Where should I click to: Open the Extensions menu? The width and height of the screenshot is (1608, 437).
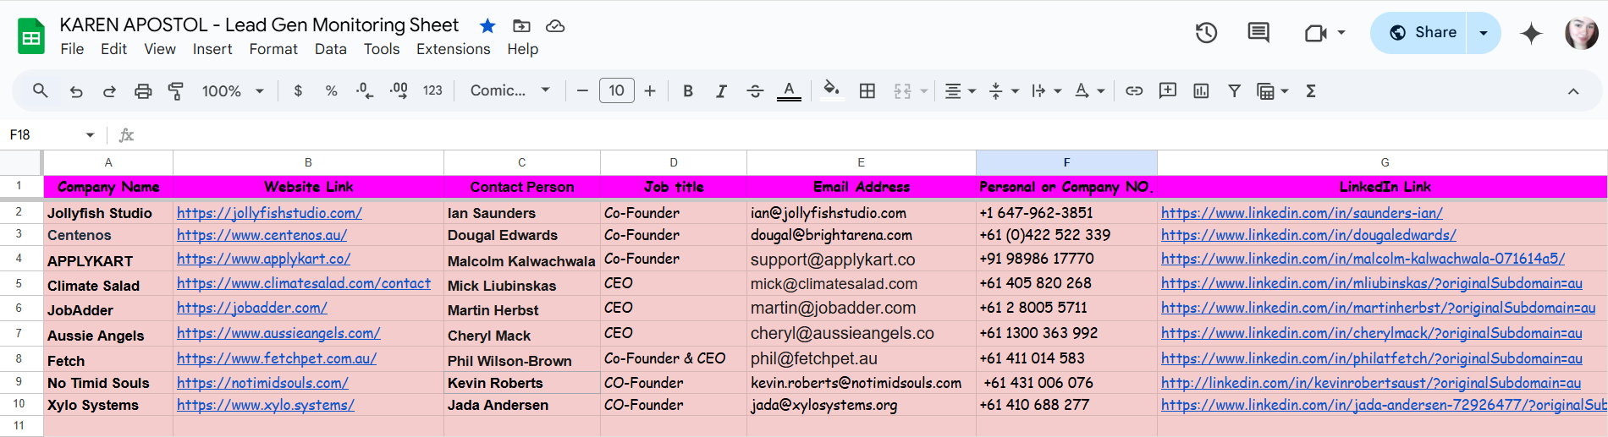[x=454, y=49]
